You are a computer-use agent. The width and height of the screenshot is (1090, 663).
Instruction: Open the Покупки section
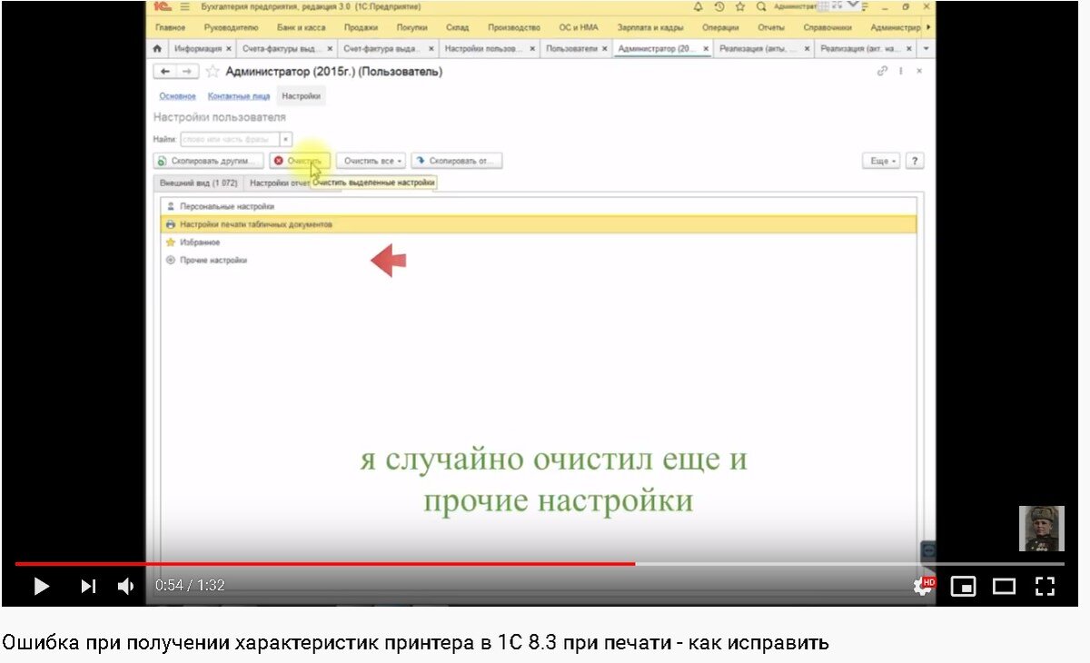[412, 27]
